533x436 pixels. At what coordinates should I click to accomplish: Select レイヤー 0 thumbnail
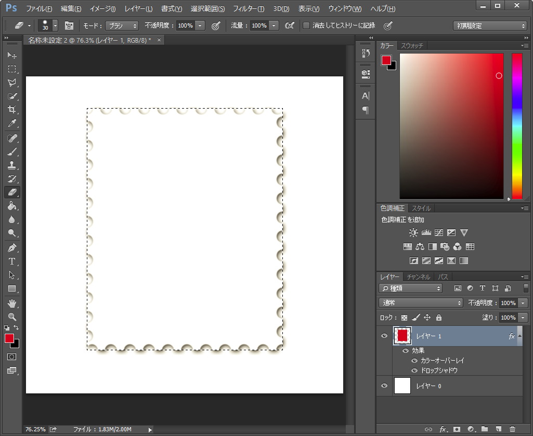pos(402,386)
